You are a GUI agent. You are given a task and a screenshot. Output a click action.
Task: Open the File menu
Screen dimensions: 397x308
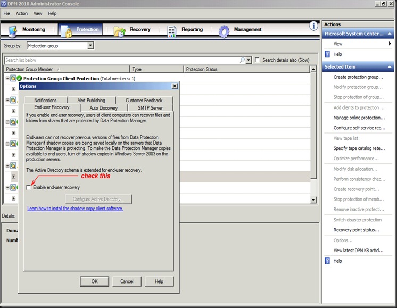(x=6, y=13)
